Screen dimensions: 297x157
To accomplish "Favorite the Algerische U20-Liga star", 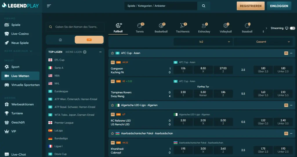I will tap(112, 105).
